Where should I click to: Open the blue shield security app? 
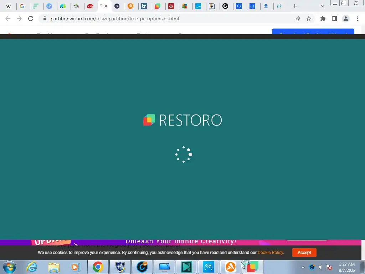[120, 267]
